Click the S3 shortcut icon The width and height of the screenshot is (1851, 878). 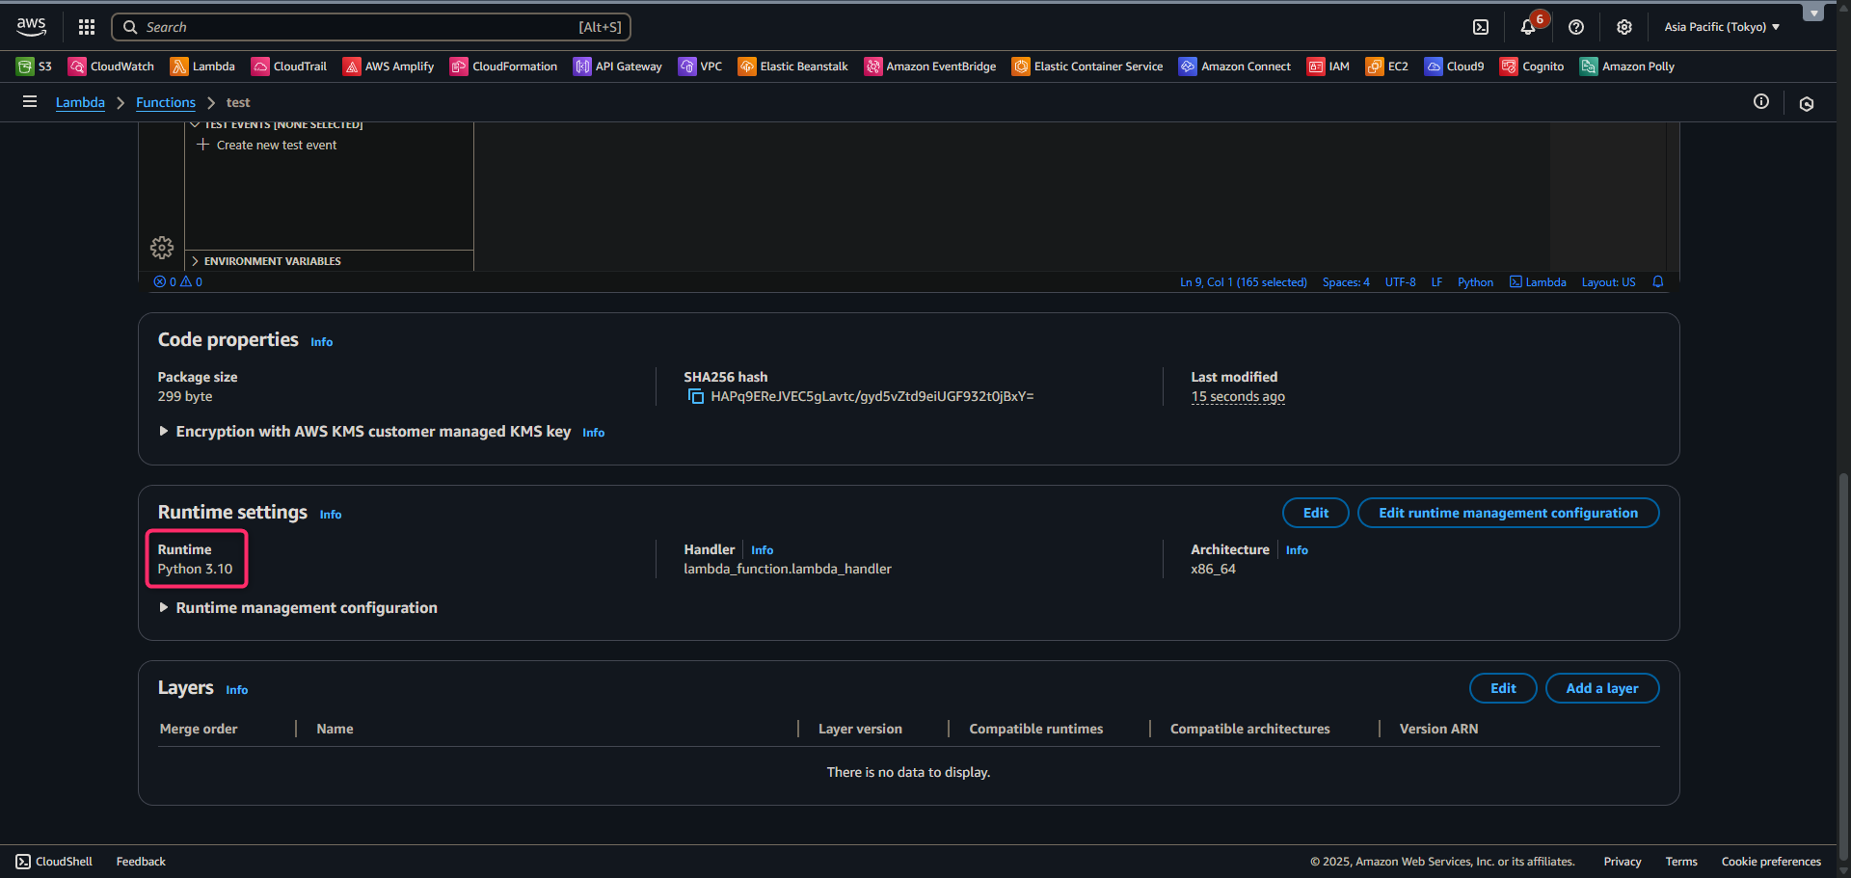tap(25, 67)
